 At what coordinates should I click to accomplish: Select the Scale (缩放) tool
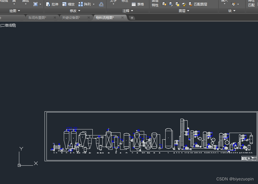tap(68, 4)
